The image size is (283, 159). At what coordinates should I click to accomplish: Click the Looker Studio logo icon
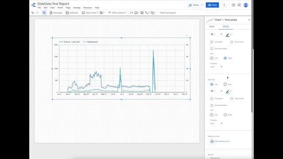(x=34, y=5)
